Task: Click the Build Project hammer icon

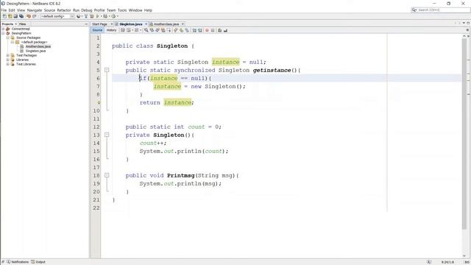Action: click(x=86, y=16)
